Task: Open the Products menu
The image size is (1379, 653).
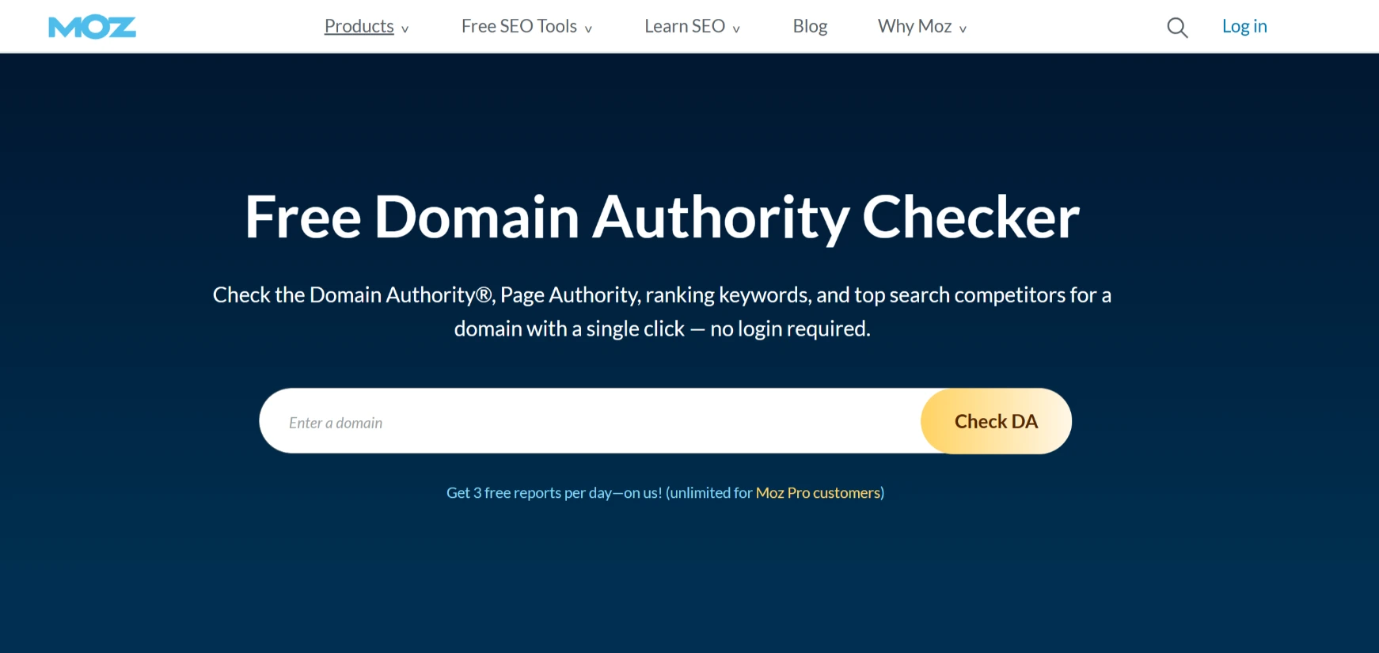Action: click(359, 26)
